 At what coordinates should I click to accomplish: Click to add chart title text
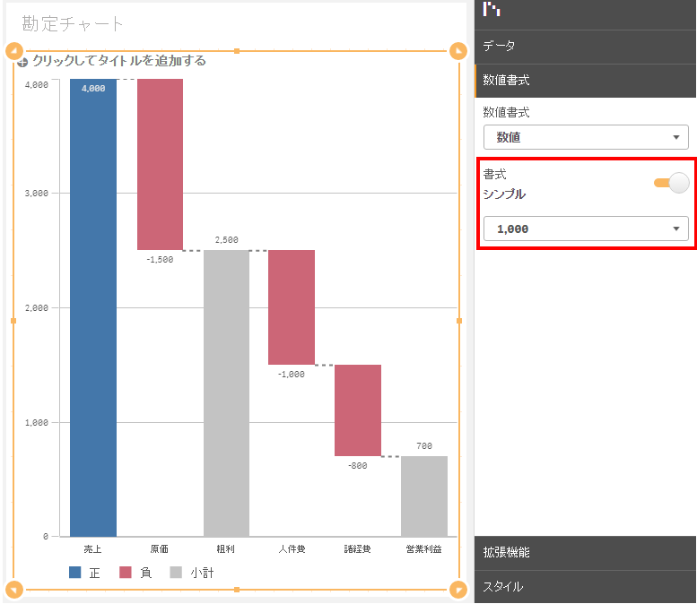pyautogui.click(x=119, y=61)
